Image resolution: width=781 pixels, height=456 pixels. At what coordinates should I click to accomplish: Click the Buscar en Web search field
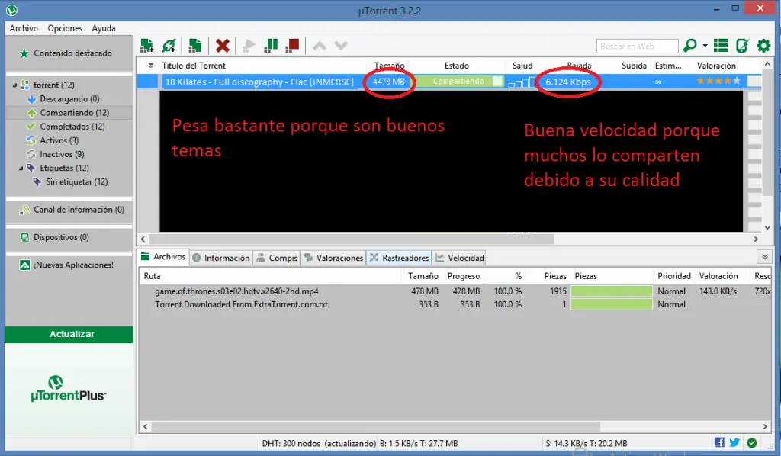pos(637,46)
